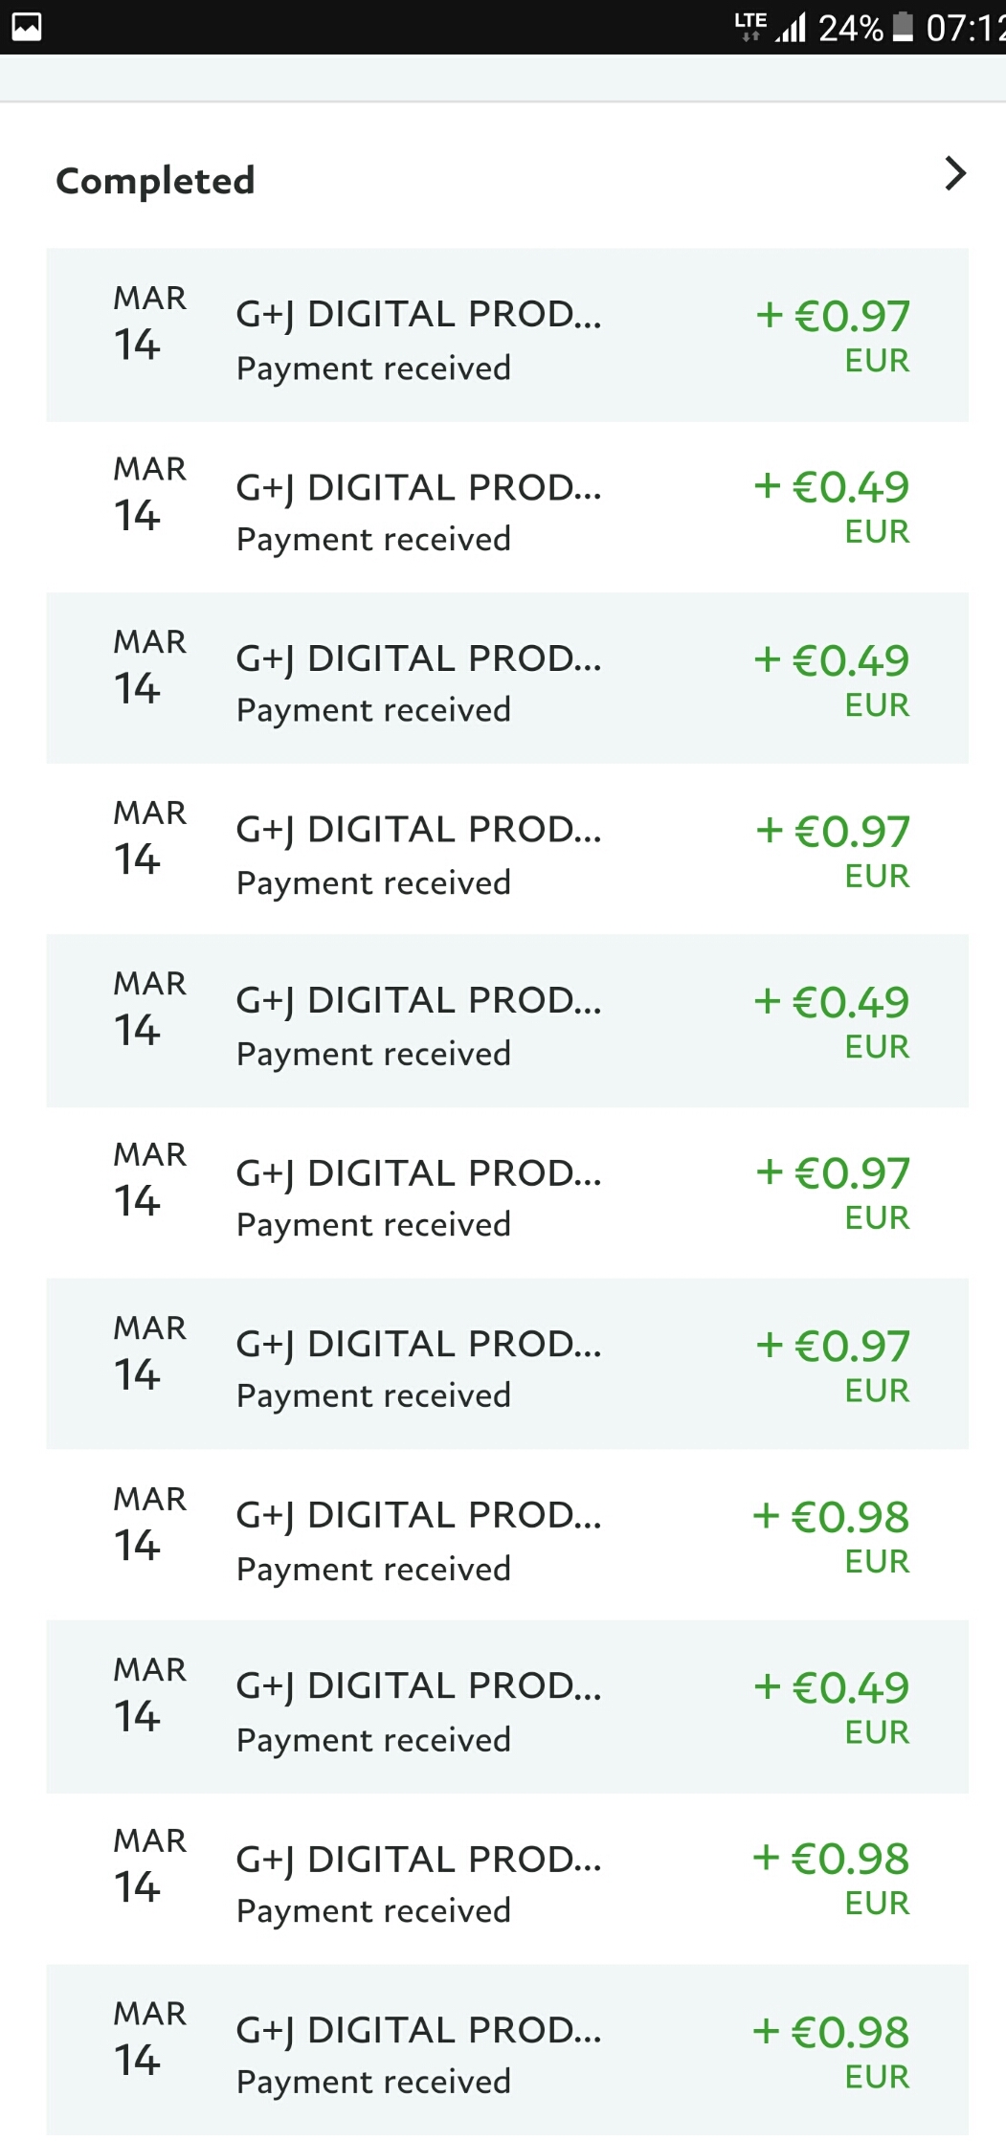Tap the Completed heading text

pyautogui.click(x=155, y=181)
